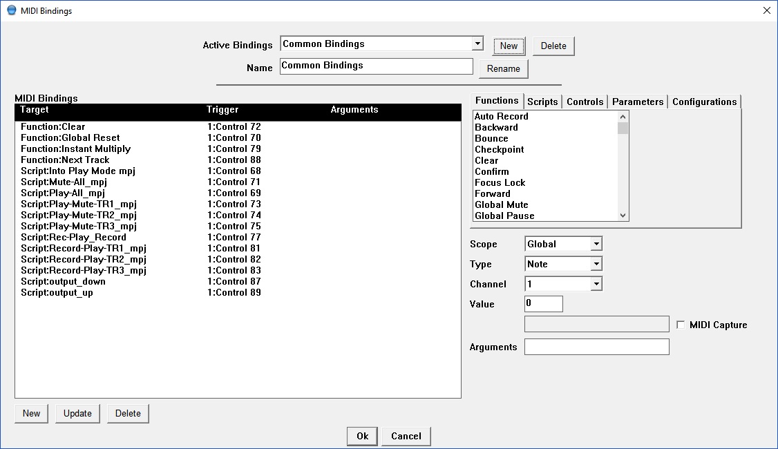Switch to the Configurations tab
The image size is (778, 449).
point(704,102)
